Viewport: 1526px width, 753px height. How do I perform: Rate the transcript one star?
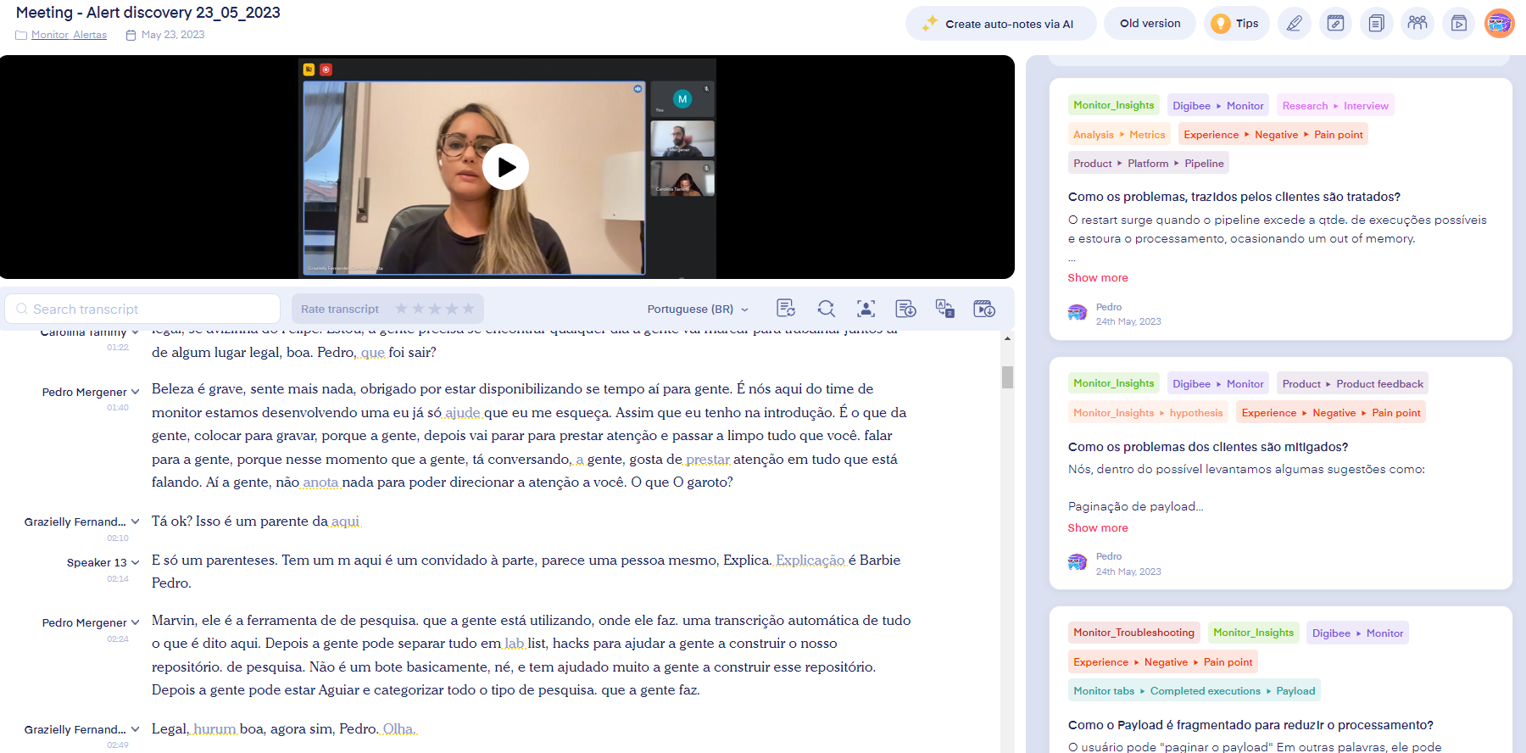coord(402,309)
